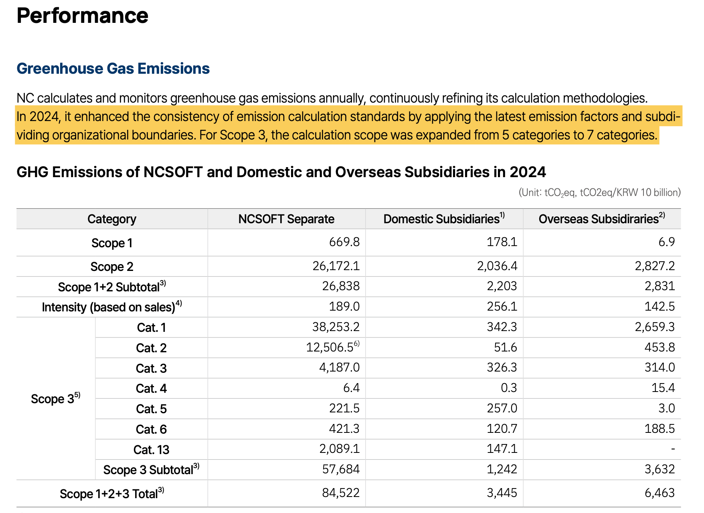Click the Overseas Subsidiraries column header
Screen dimensions: 704x513
pyautogui.click(x=602, y=219)
